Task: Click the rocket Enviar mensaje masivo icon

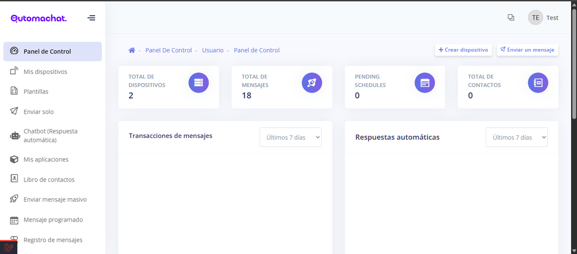Action: click(x=14, y=199)
